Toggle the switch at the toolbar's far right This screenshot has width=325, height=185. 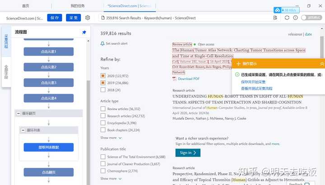pyautogui.click(x=311, y=18)
